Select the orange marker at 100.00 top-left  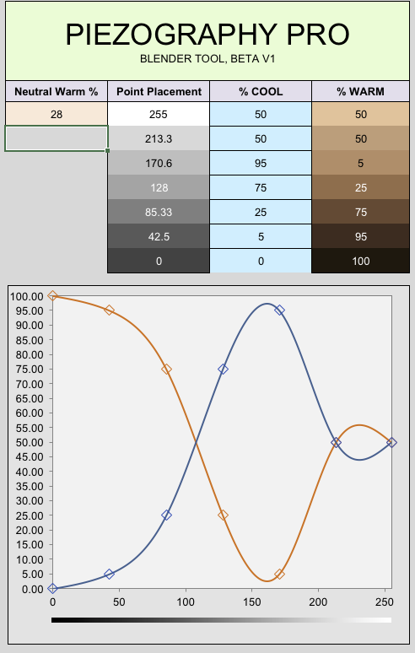click(52, 295)
